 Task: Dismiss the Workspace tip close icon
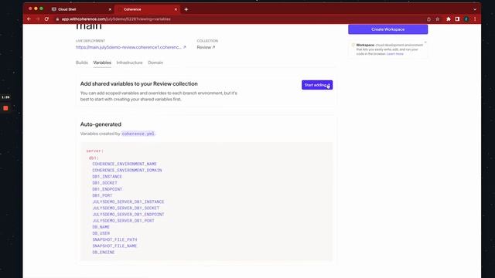pos(425,42)
